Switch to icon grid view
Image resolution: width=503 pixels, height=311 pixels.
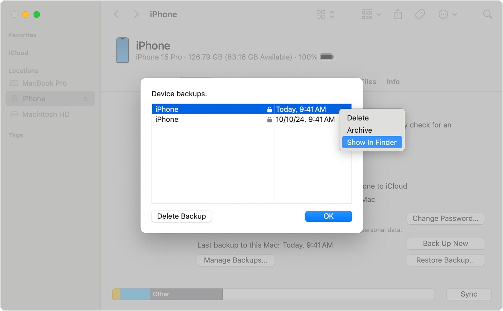(x=321, y=14)
